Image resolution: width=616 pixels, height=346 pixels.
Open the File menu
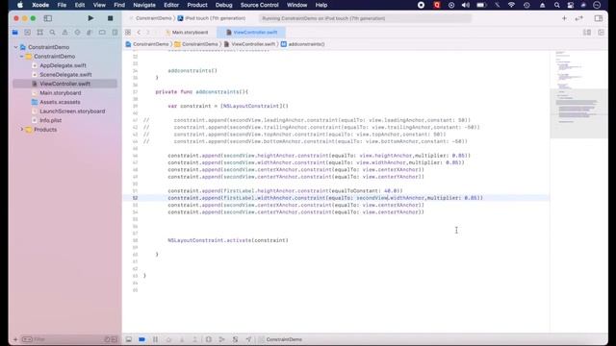tap(62, 5)
